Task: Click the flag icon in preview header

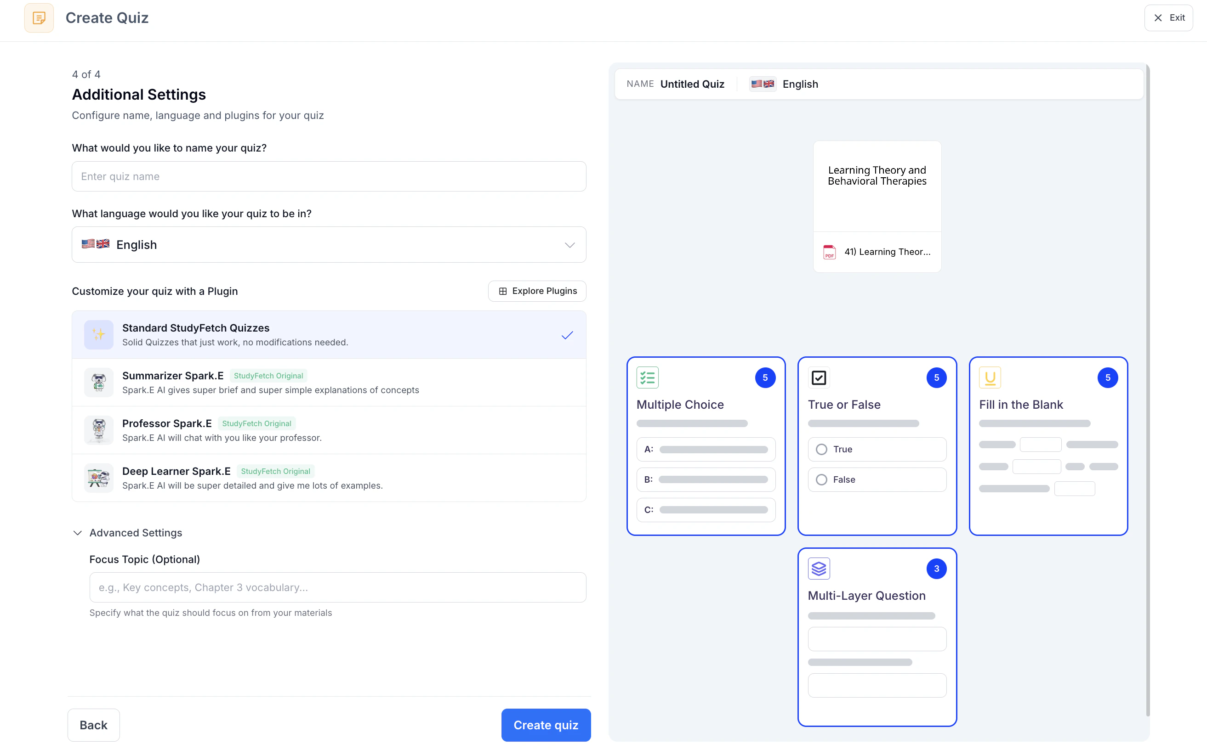Action: (x=763, y=84)
